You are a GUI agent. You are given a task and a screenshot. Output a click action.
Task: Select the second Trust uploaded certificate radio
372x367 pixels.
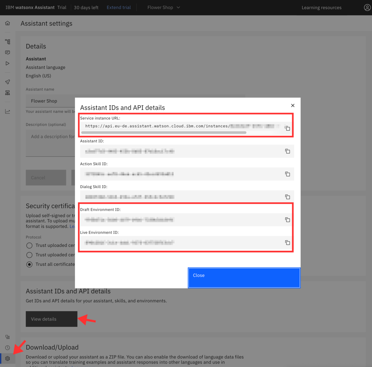[30, 255]
